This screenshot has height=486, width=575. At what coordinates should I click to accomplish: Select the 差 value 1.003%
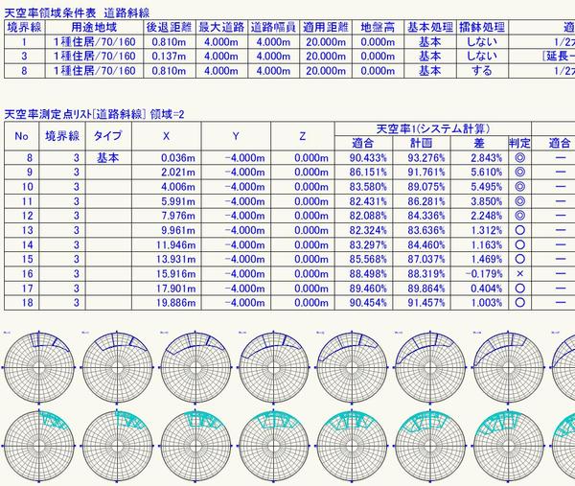point(486,303)
